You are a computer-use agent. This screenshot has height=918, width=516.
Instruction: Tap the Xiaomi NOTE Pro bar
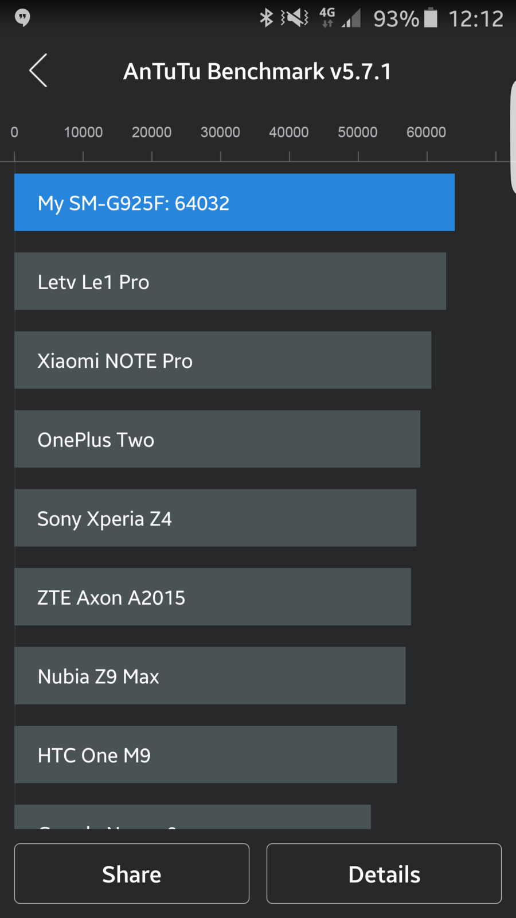point(222,360)
